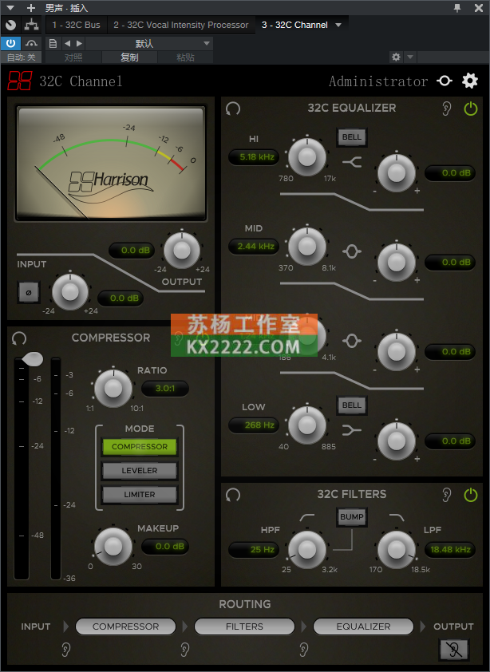
Task: Click the 粘贴 paste button
Action: tap(185, 57)
